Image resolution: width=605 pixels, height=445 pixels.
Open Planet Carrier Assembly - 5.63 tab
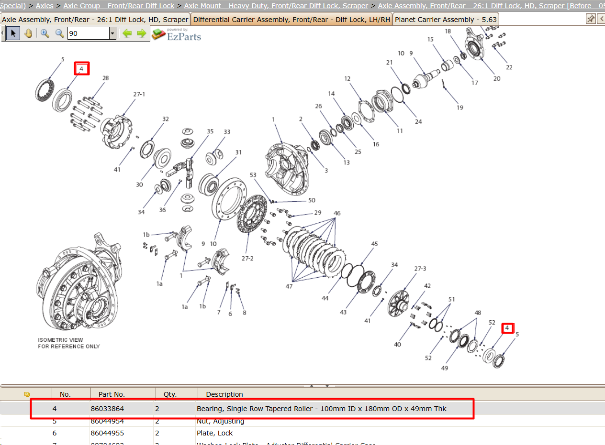pyautogui.click(x=446, y=20)
